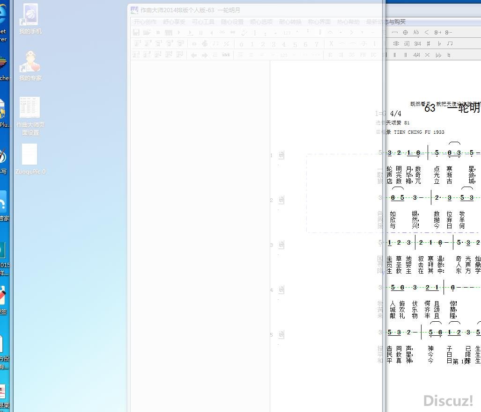Click the line 5 marker icon in margin
The image size is (481, 412).
tap(281, 334)
